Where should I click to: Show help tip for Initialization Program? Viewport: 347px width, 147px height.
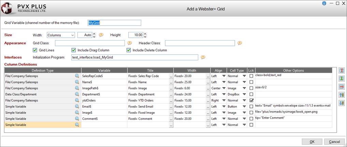[x=203, y=58]
